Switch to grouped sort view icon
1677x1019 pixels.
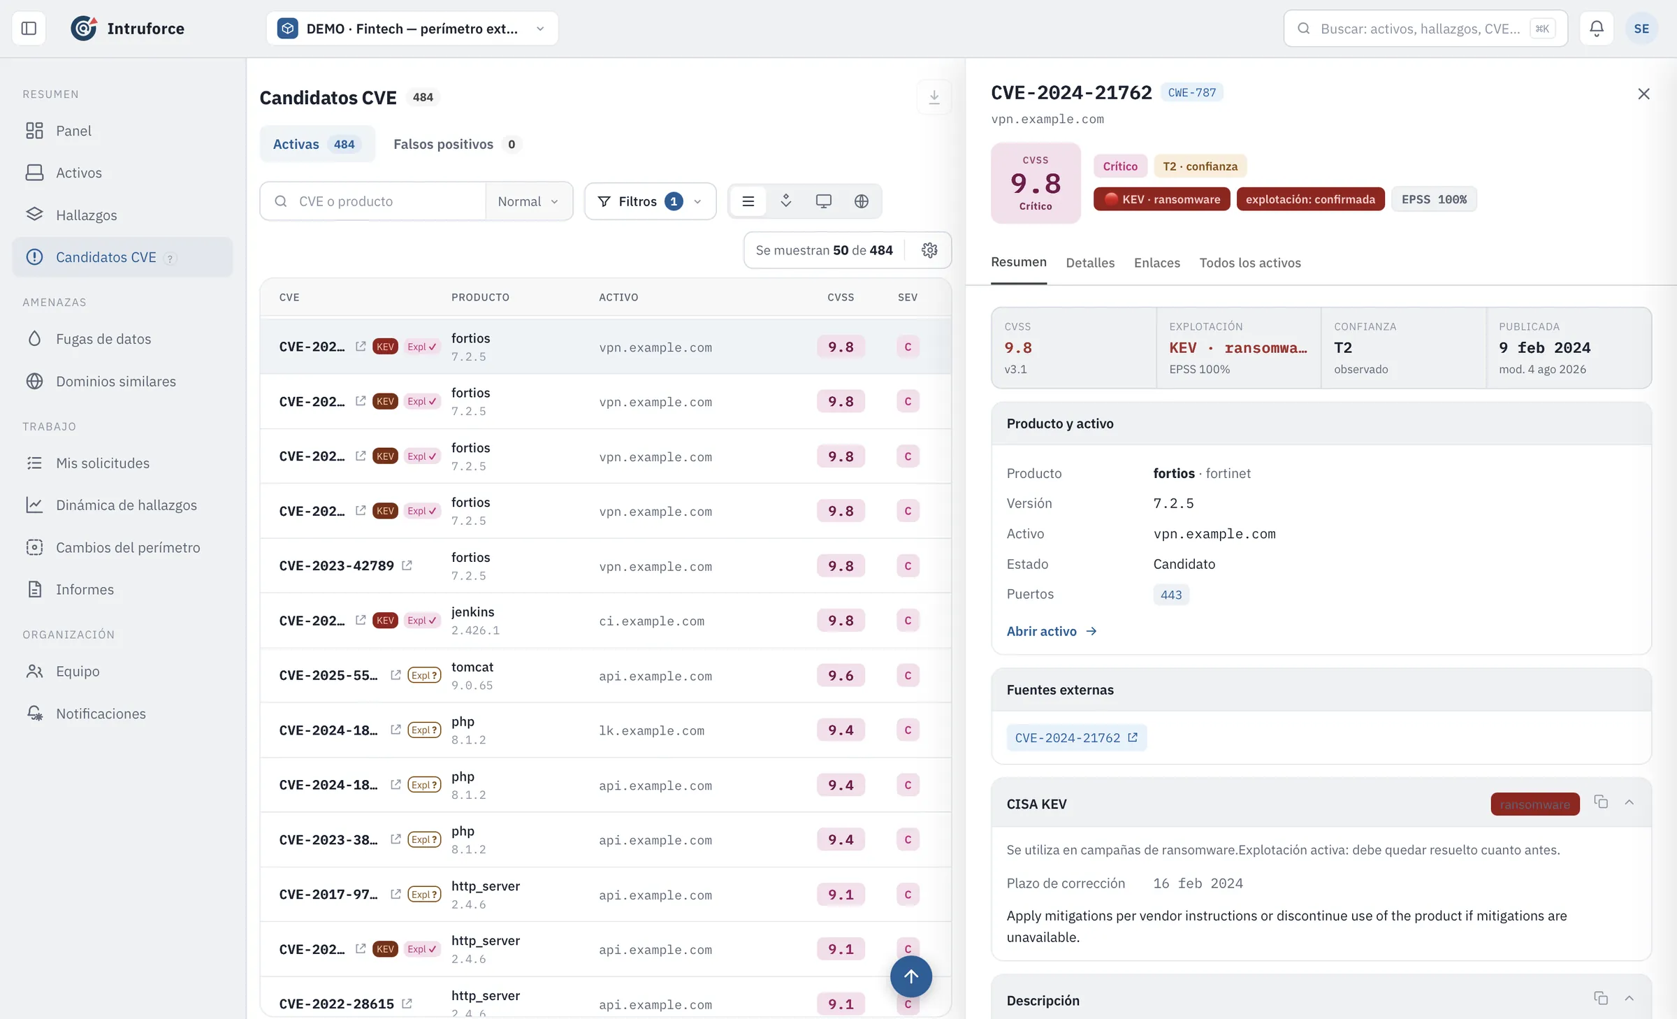[x=786, y=201]
